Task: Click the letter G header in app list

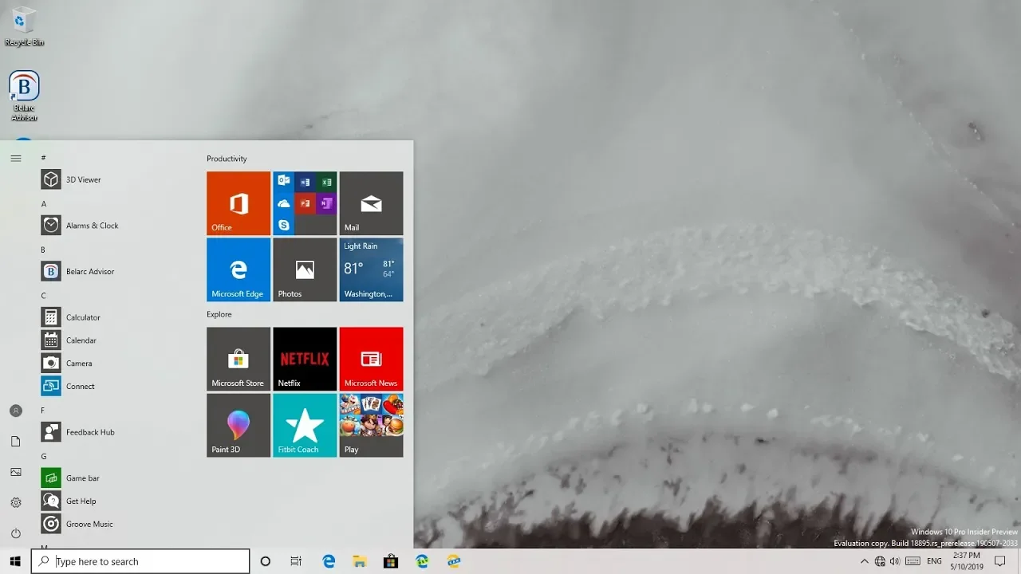Action: [x=44, y=457]
